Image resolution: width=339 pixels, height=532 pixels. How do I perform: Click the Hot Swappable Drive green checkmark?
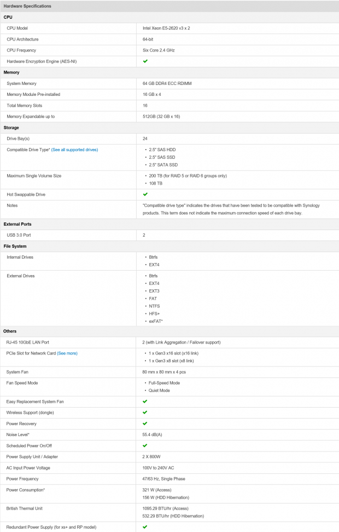pos(145,195)
